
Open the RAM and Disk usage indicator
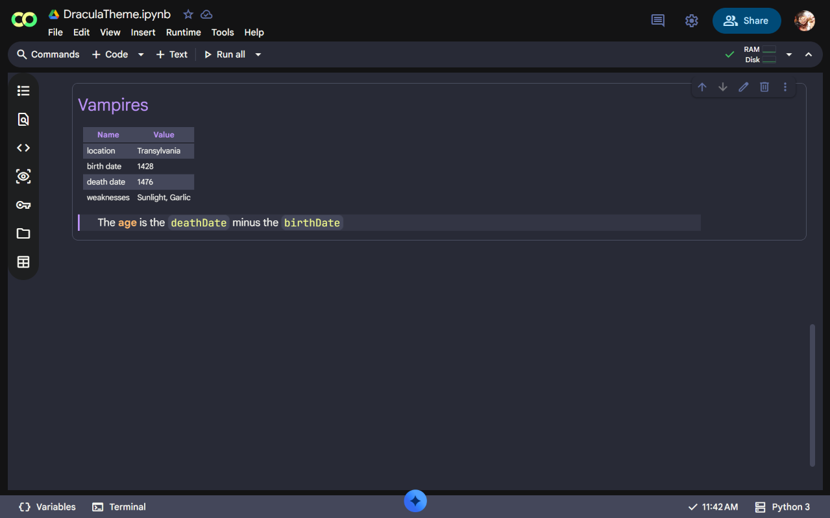[760, 54]
